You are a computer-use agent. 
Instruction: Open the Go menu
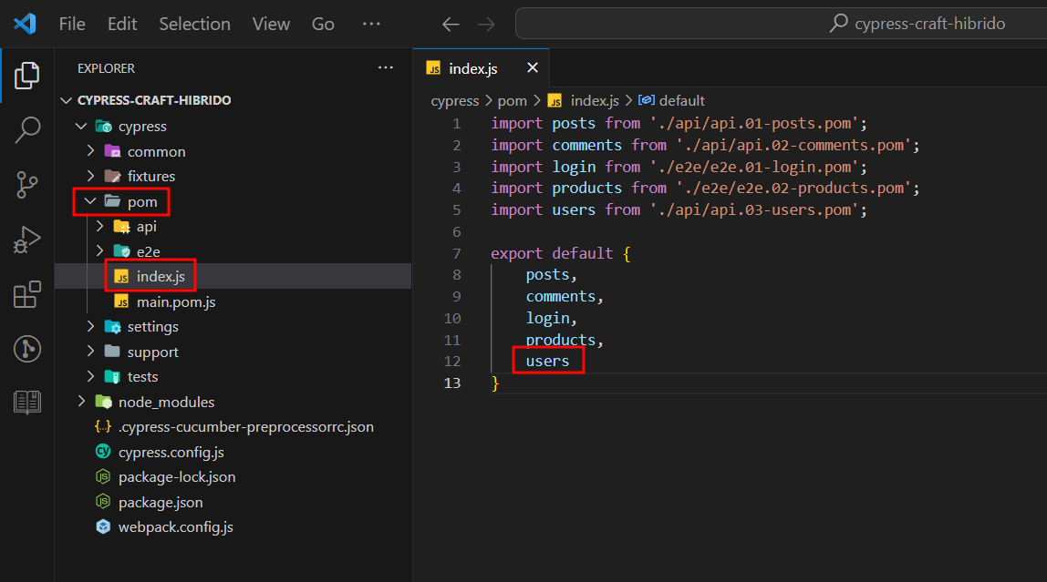pyautogui.click(x=323, y=24)
